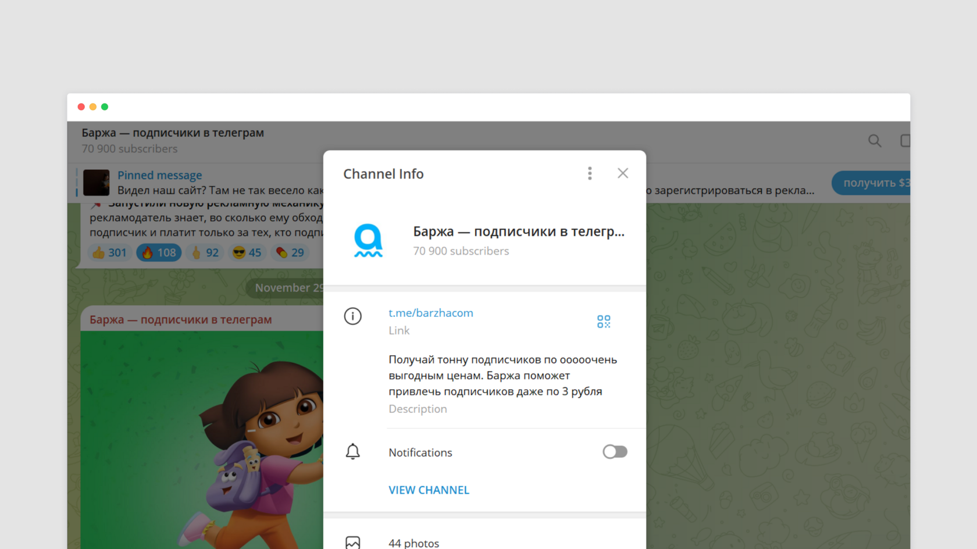Click '70 900 subscribers' in the chat header

coord(130,149)
